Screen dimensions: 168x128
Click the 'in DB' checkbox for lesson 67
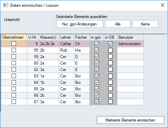110,102
